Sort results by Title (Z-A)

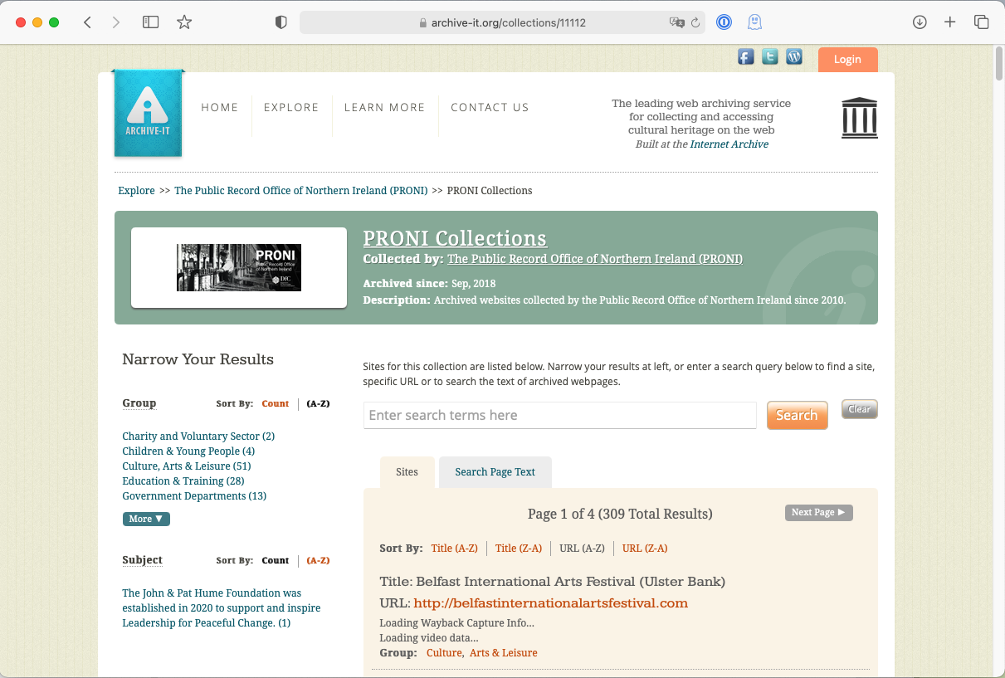[519, 549]
